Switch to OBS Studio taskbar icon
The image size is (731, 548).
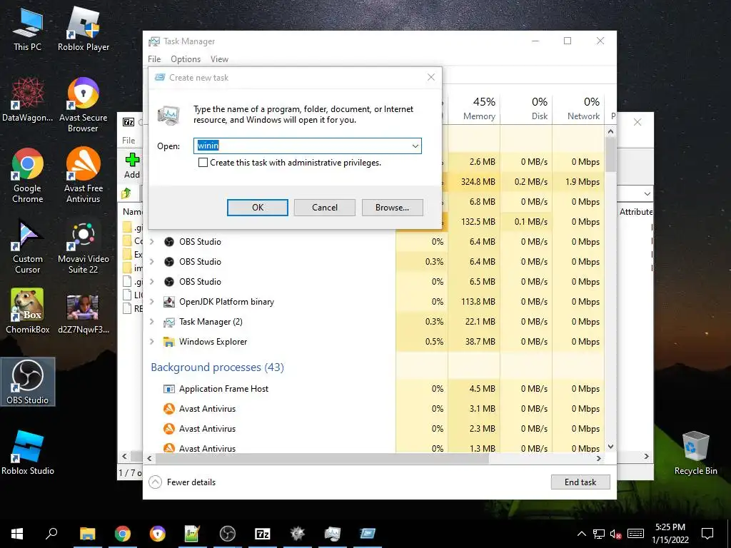point(228,534)
